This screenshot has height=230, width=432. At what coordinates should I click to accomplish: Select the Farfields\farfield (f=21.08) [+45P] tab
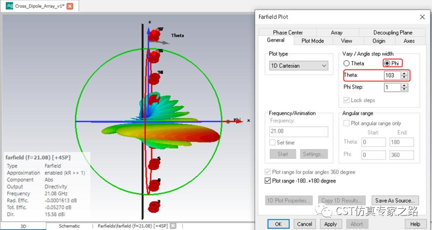(132, 226)
